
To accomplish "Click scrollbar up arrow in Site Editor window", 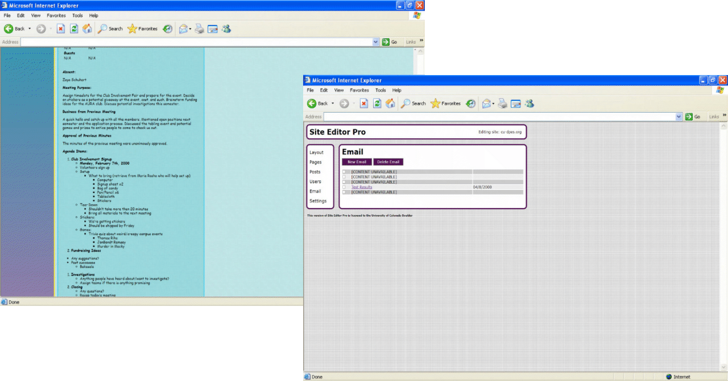I will 724,126.
